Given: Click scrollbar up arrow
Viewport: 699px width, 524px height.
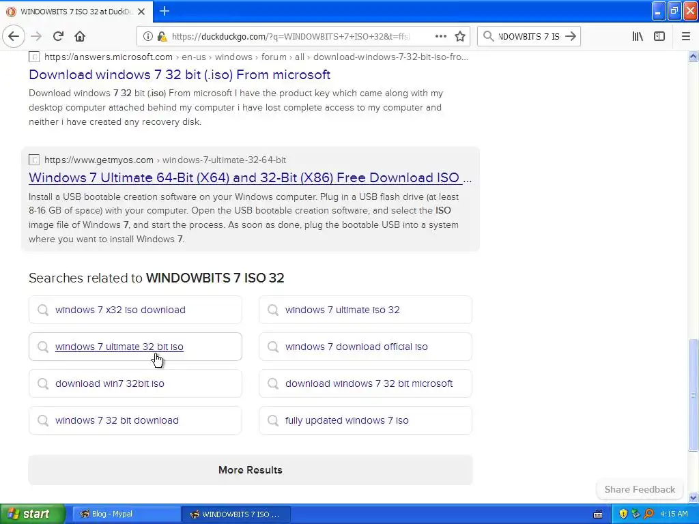Looking at the screenshot, I should 694,57.
